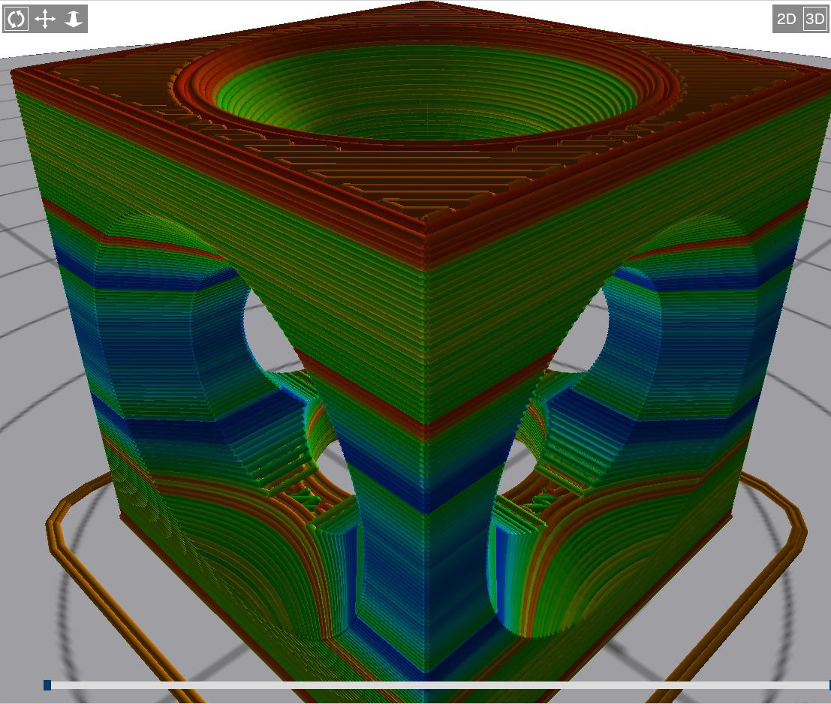Click the right end handle of layer slider

pyautogui.click(x=828, y=684)
